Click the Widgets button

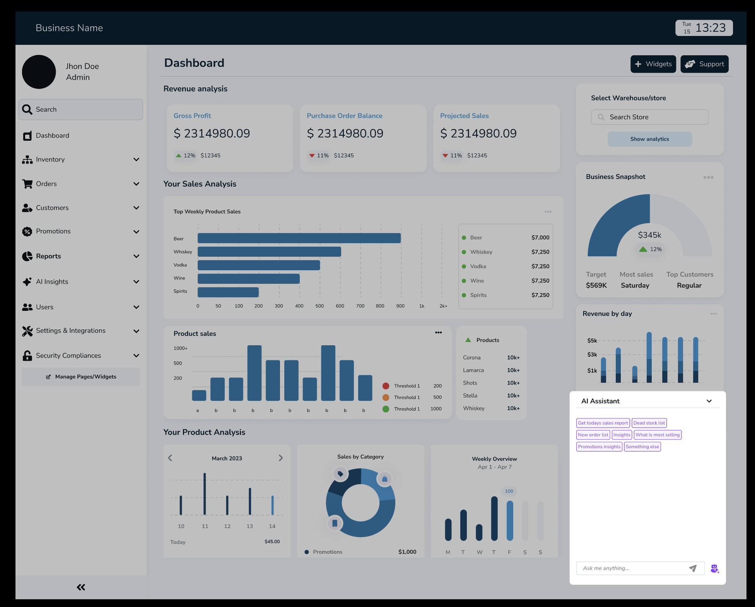coord(653,64)
